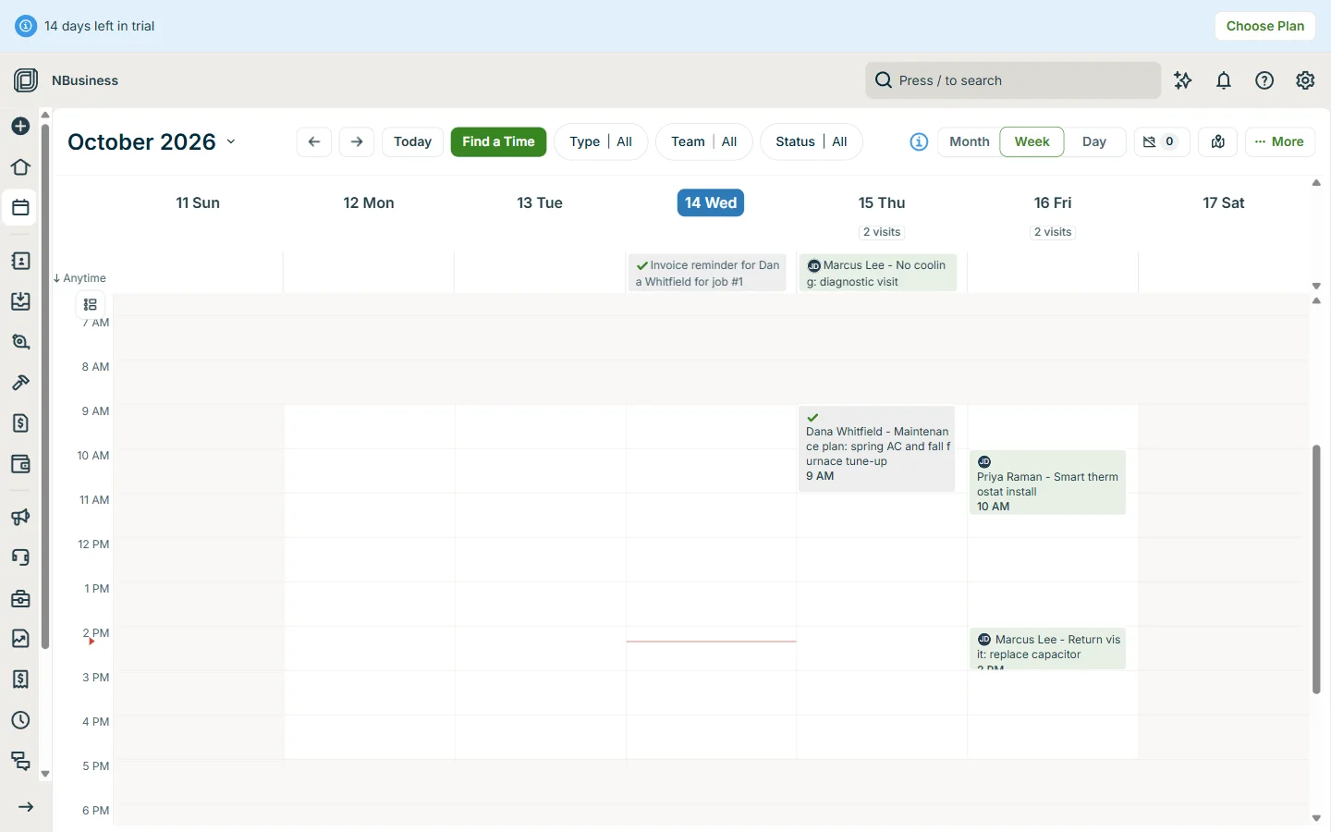Open Reports chart sidebar icon

[20, 639]
